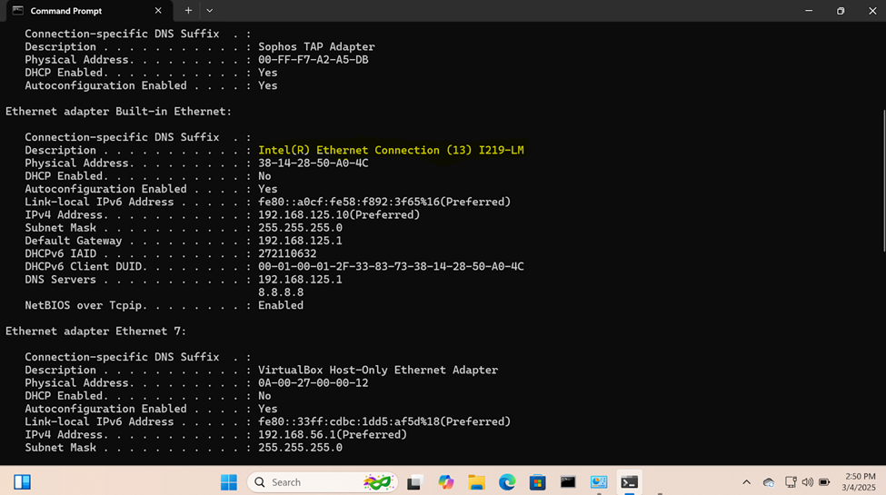Click 'VirtualBox Host-Only Ethernet Adapter' text

click(378, 371)
